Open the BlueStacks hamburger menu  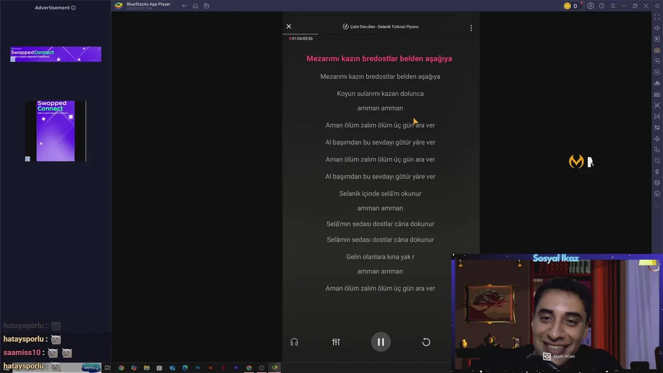[613, 6]
